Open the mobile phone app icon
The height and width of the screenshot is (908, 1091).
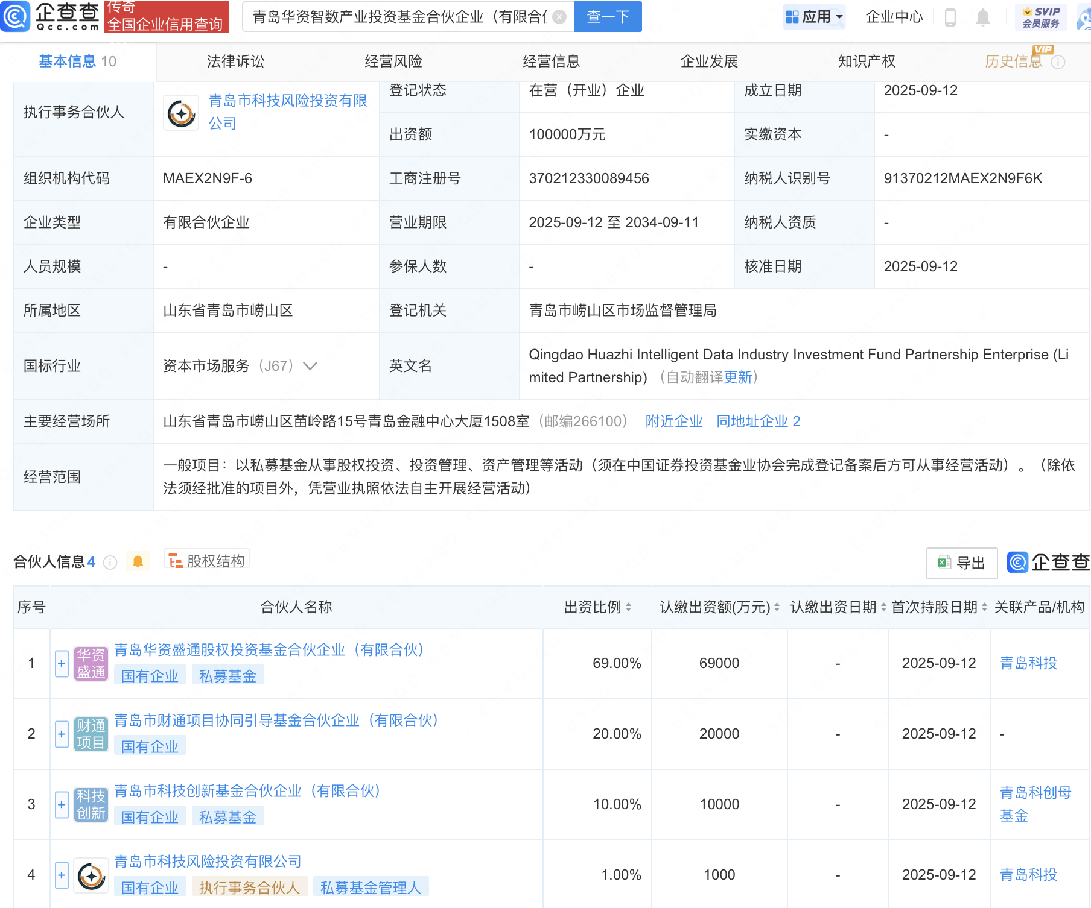coord(950,17)
